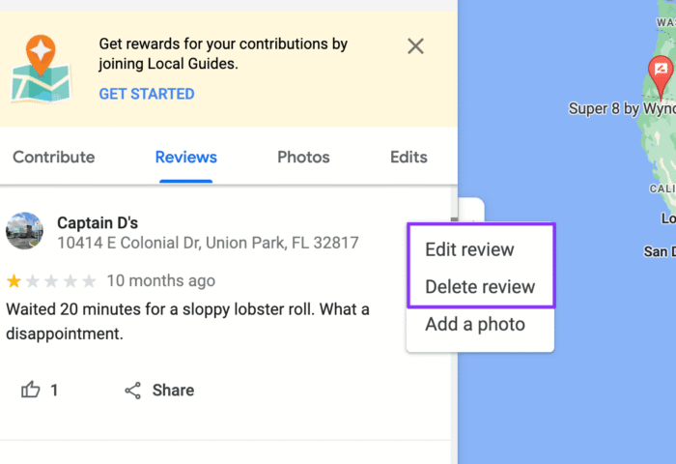The width and height of the screenshot is (676, 464).
Task: Switch to the Contribute tab
Action: pyautogui.click(x=54, y=158)
